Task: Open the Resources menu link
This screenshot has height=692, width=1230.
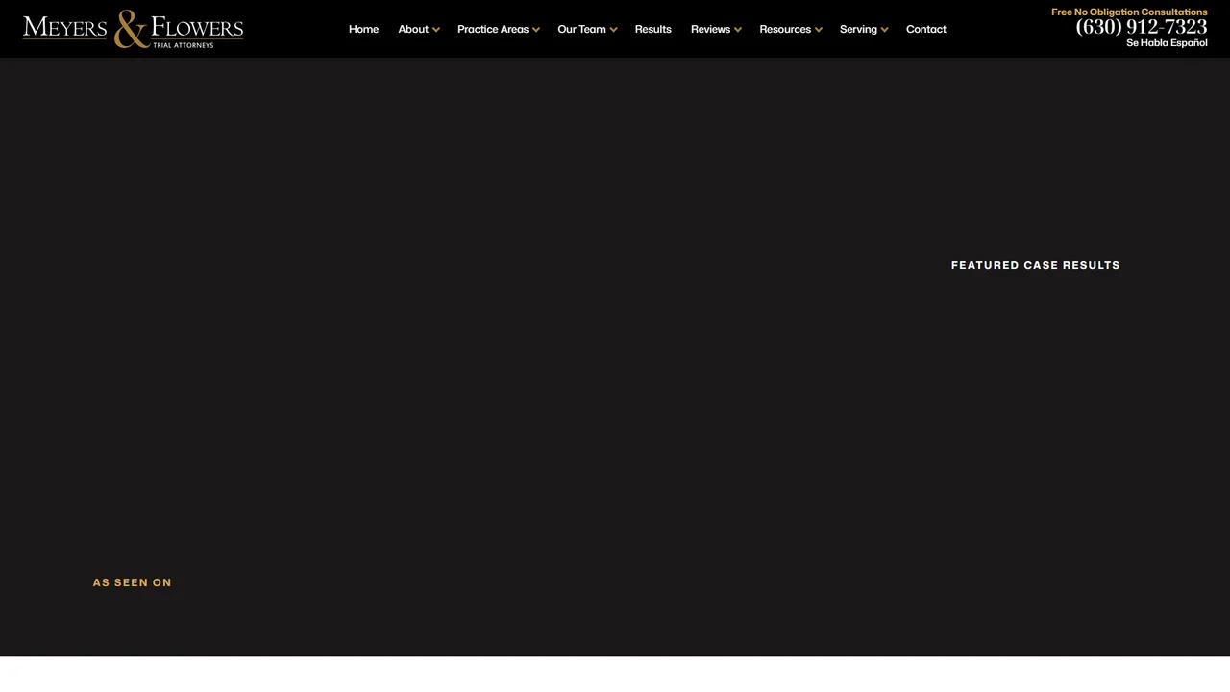Action: coord(785,29)
